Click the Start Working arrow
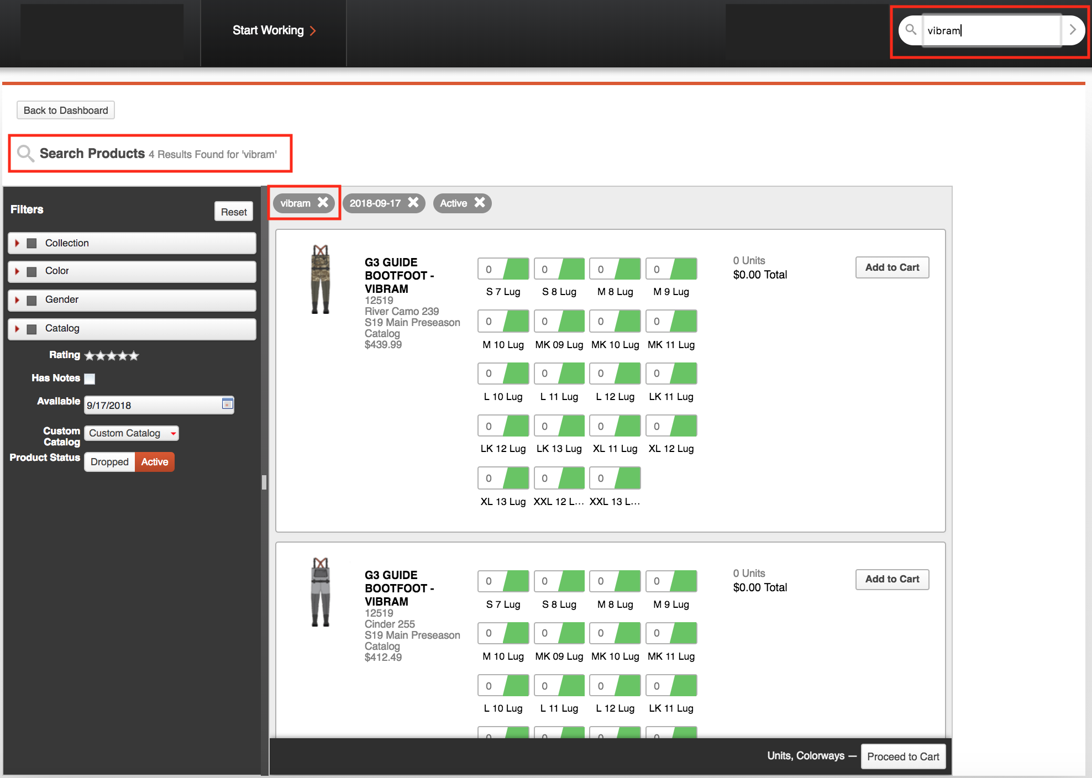Viewport: 1092px width, 778px height. [313, 31]
